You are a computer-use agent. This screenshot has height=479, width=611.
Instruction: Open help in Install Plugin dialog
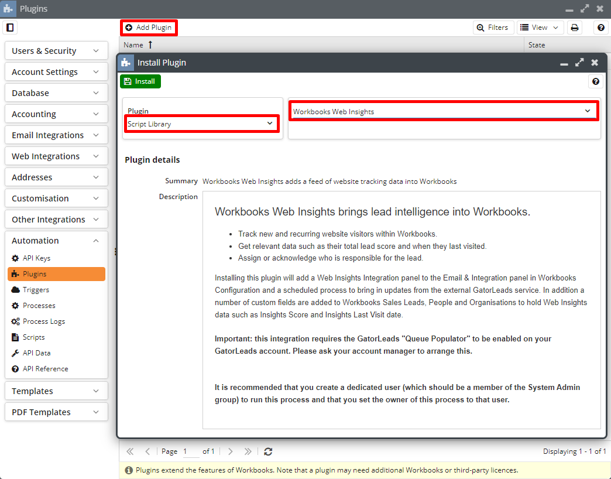595,81
